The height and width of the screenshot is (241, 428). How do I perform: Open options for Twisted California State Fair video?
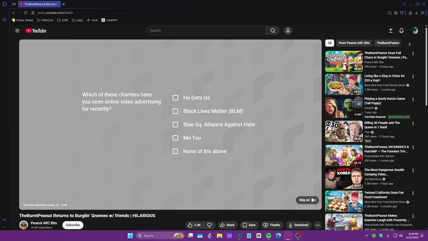click(x=413, y=193)
